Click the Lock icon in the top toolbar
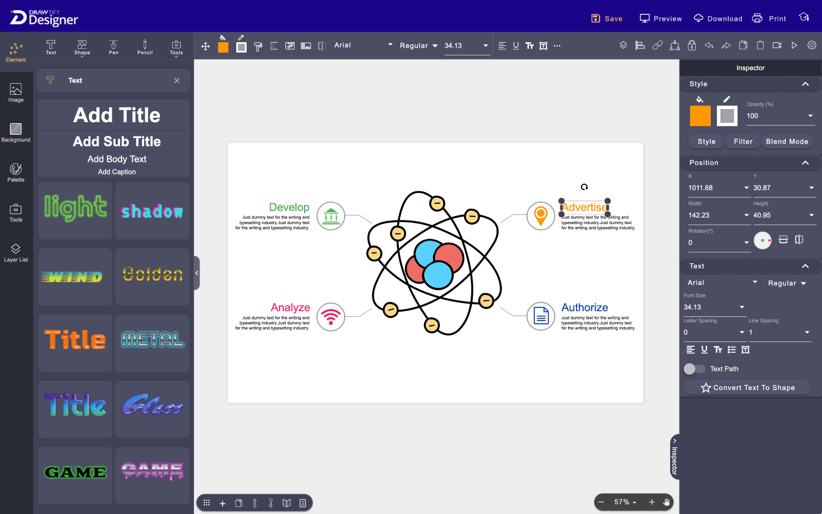 (692, 45)
